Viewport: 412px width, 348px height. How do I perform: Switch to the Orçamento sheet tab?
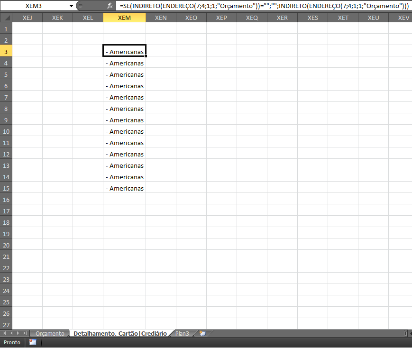(x=50, y=333)
